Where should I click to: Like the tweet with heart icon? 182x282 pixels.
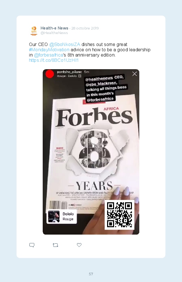pos(79,245)
